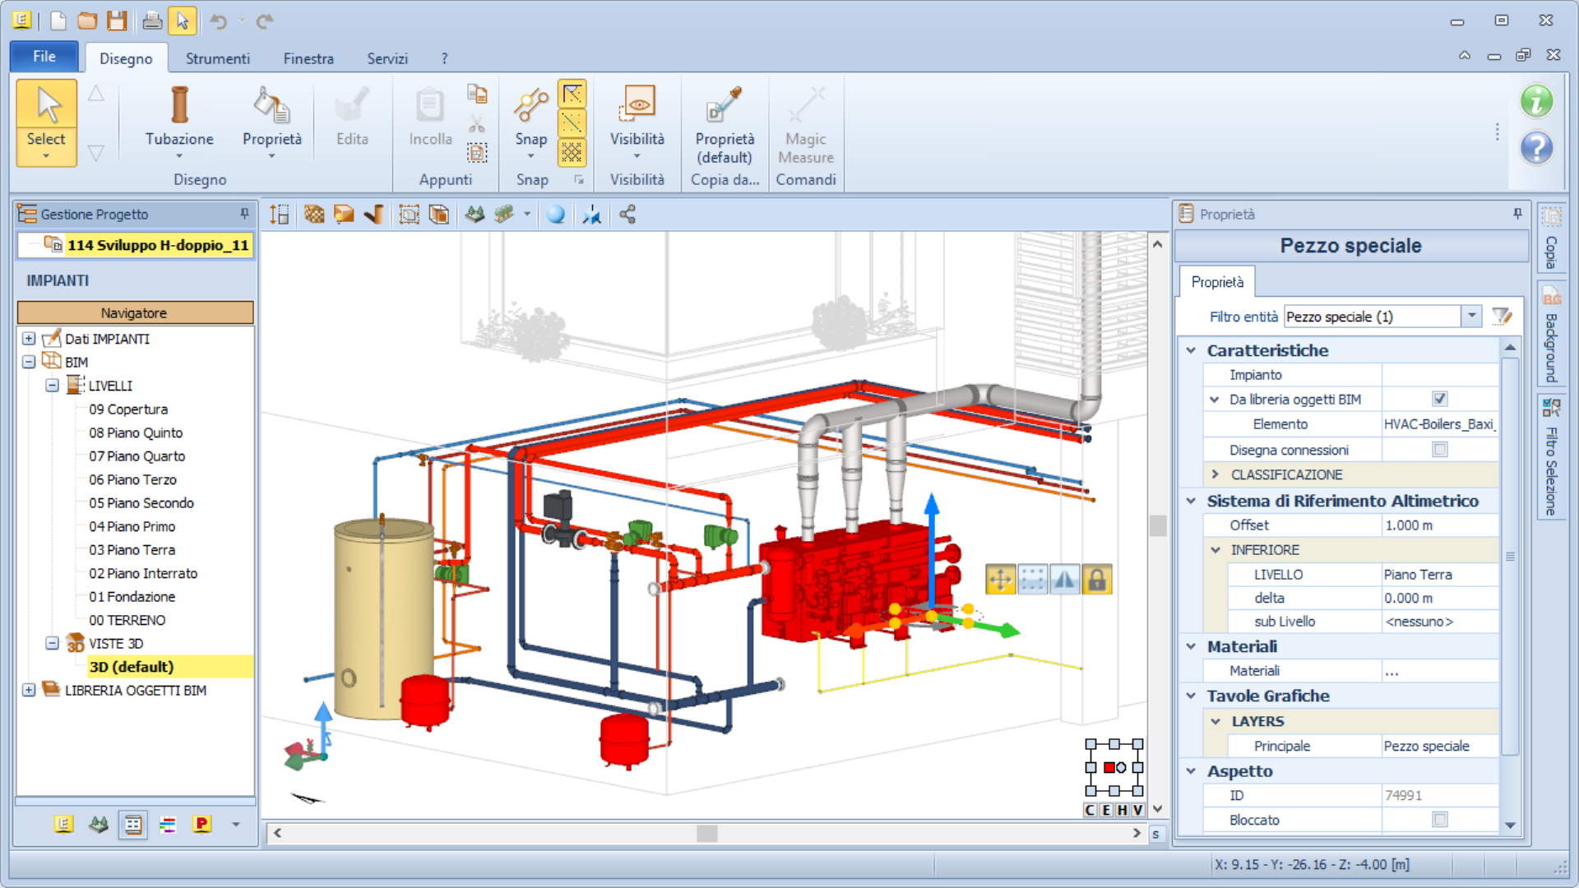Image resolution: width=1579 pixels, height=888 pixels.
Task: Click the blue sphere render icon
Action: (x=556, y=215)
